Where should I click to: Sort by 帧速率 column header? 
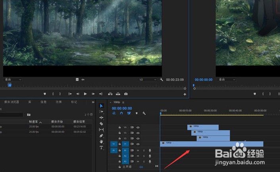click(33, 122)
